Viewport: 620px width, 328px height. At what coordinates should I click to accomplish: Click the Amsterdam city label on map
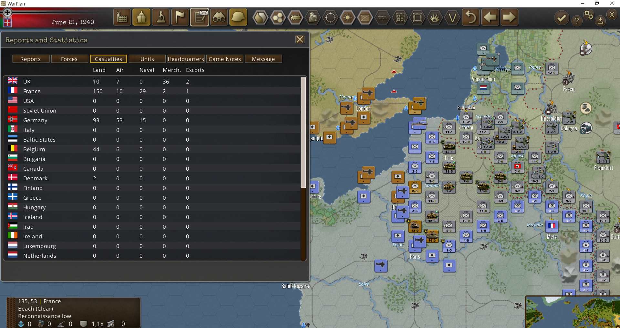pos(483,79)
